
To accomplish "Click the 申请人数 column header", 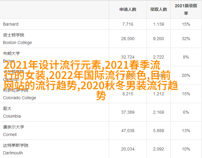I will [128, 9].
